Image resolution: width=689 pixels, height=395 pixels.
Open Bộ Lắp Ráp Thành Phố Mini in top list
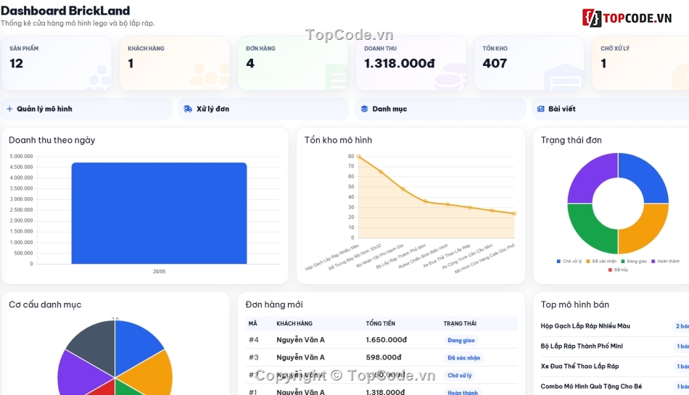[582, 346]
